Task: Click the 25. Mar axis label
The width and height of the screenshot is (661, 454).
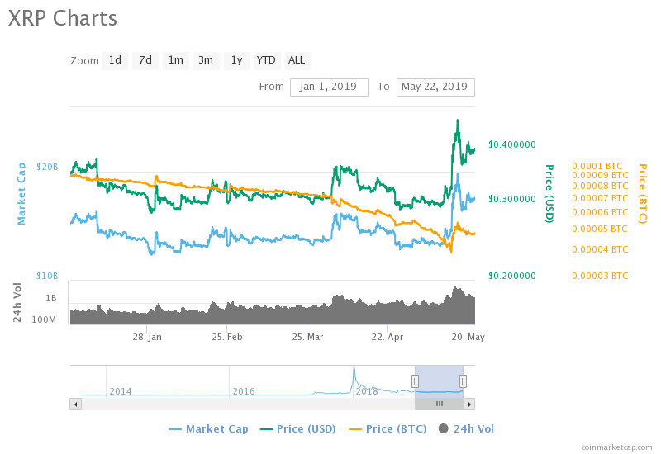Action: click(307, 337)
